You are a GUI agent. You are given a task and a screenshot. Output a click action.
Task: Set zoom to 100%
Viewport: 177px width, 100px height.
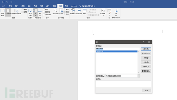(x=61, y=12)
